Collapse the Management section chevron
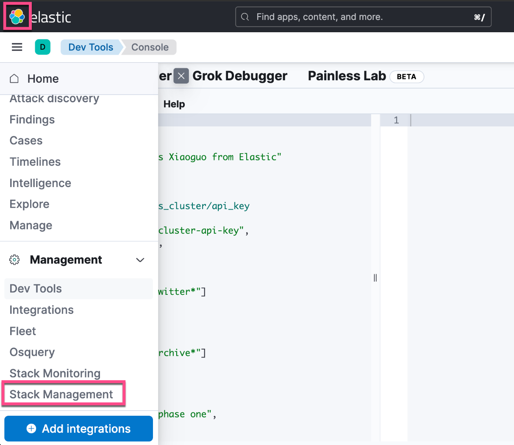Viewport: 514px width, 445px height. point(140,260)
